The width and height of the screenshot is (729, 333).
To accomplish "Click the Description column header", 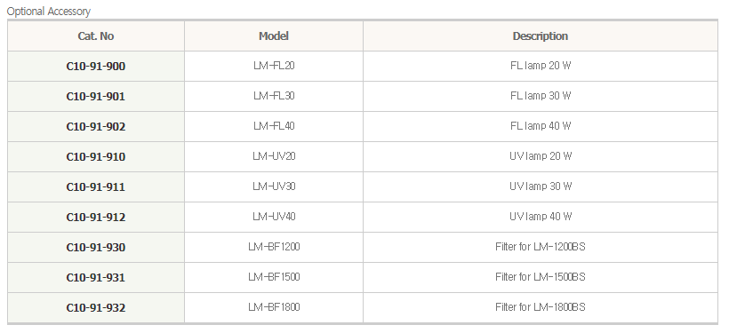I will tap(541, 36).
